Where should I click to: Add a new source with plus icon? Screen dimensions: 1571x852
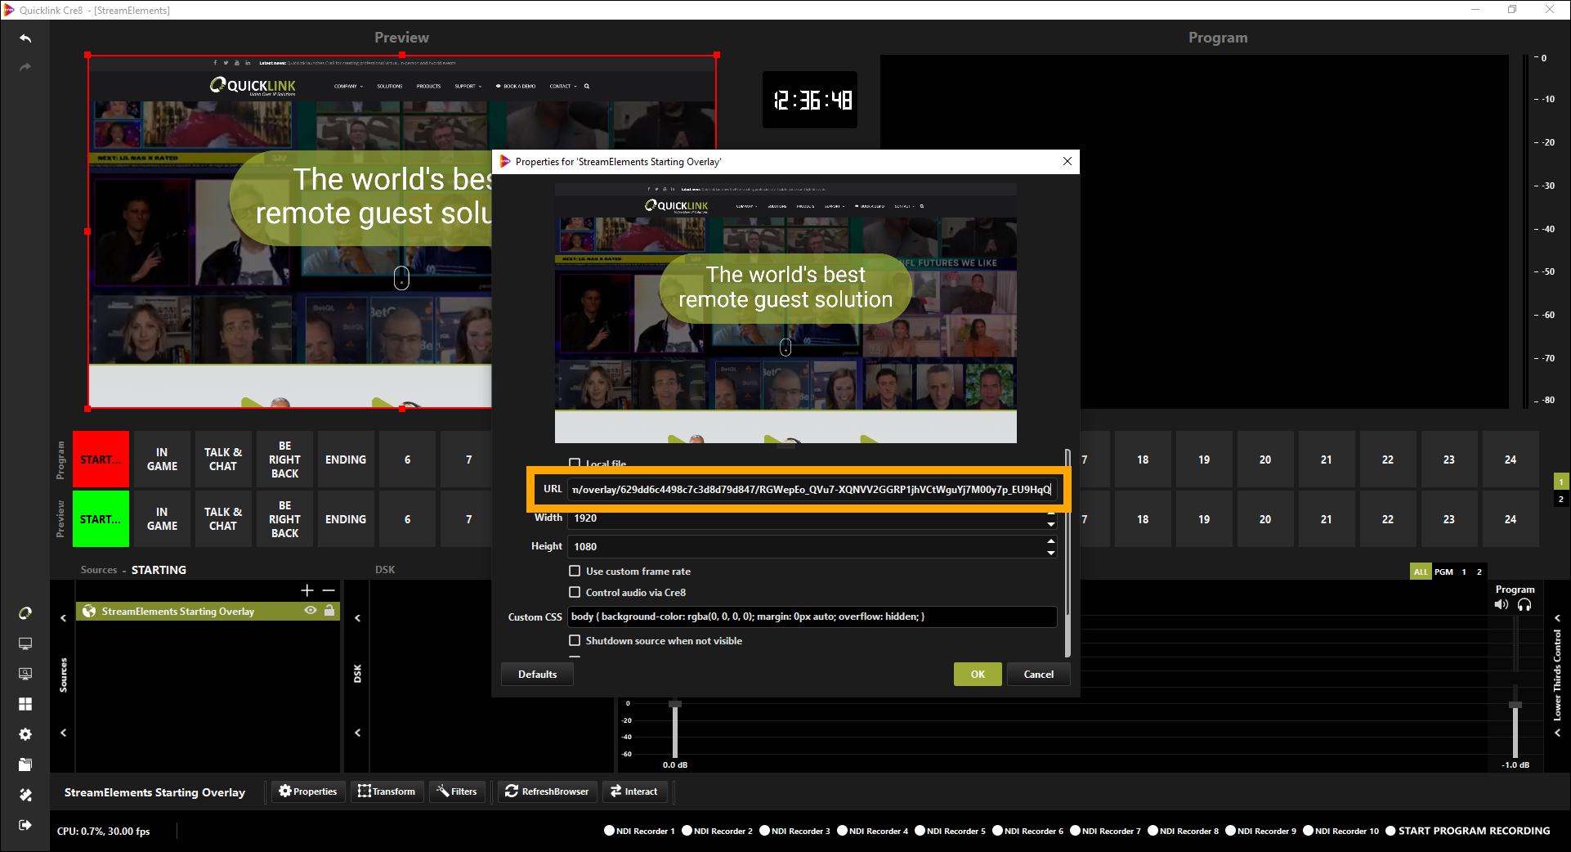click(307, 590)
